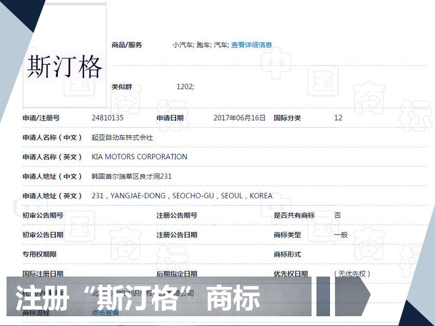Click the 商标形式 label

coord(287,254)
